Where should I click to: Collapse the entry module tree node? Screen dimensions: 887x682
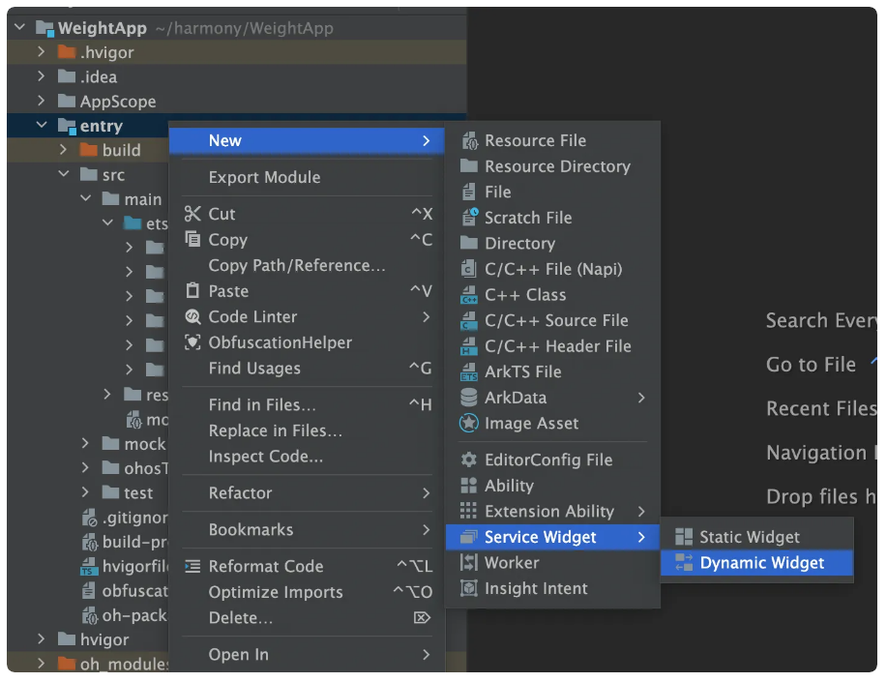point(42,126)
